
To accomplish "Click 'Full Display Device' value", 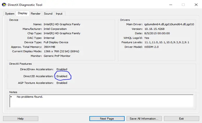I will pos(56,42).
